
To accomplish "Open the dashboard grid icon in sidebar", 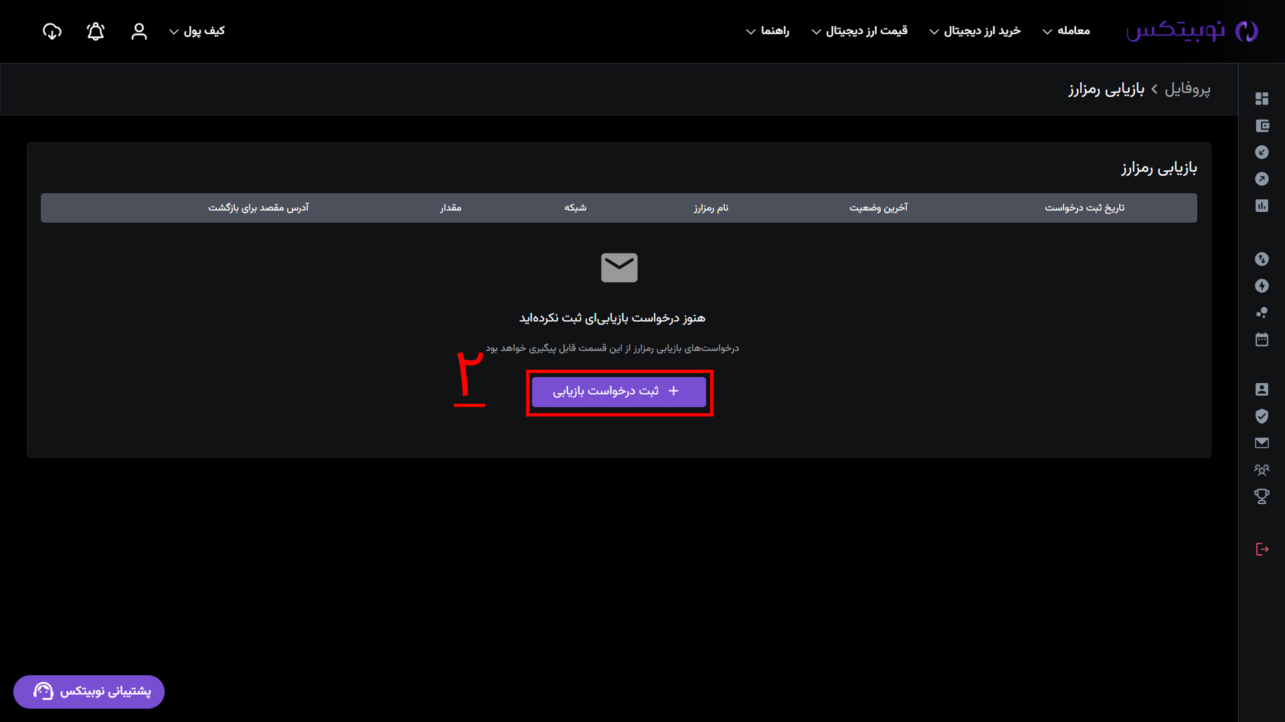I will point(1262,98).
